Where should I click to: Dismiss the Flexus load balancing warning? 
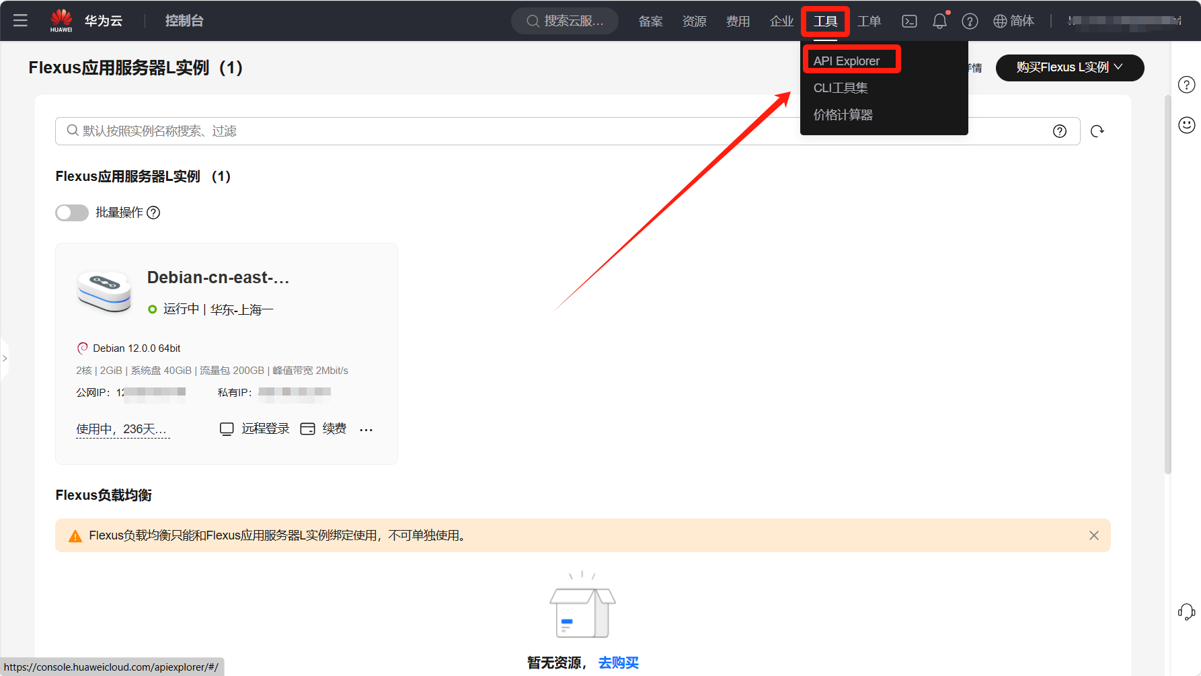tap(1094, 535)
